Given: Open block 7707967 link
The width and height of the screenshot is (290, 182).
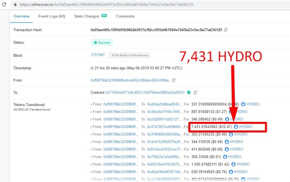Looking at the screenshot, I should tap(98, 55).
